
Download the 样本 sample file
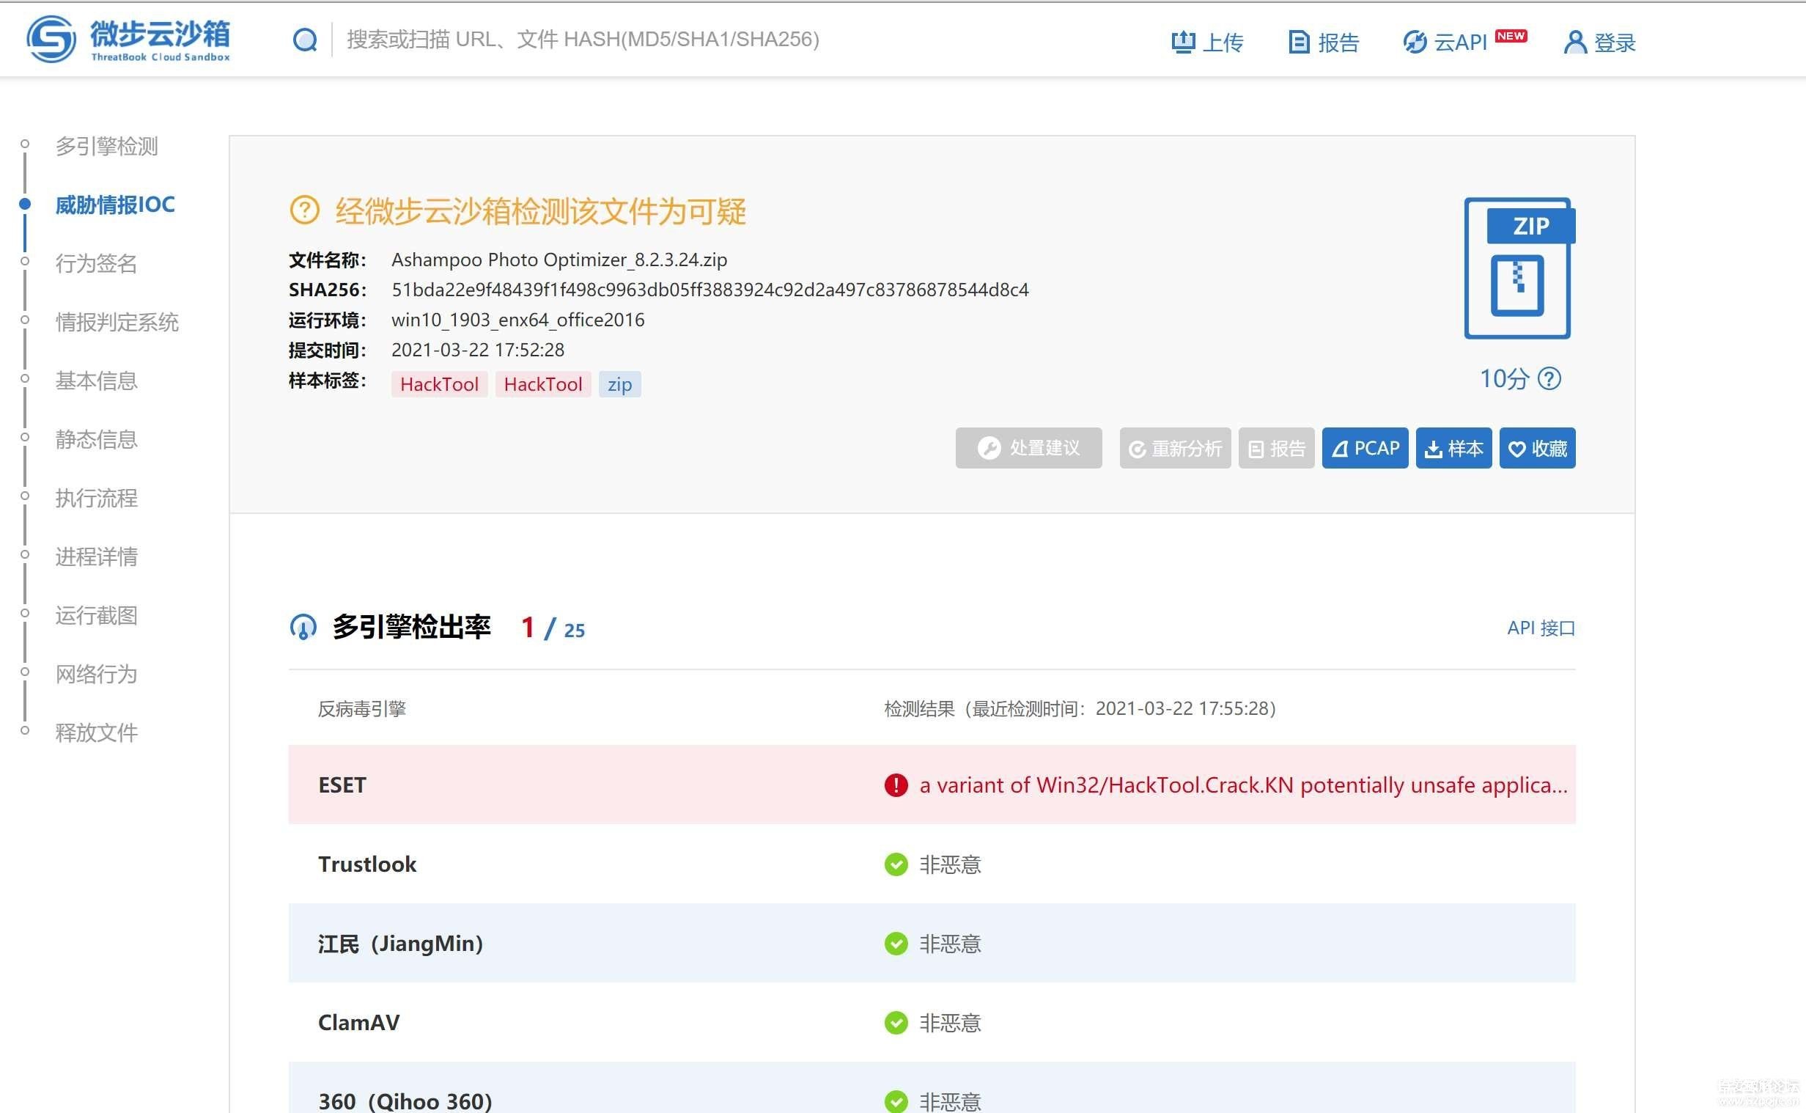[x=1453, y=447]
